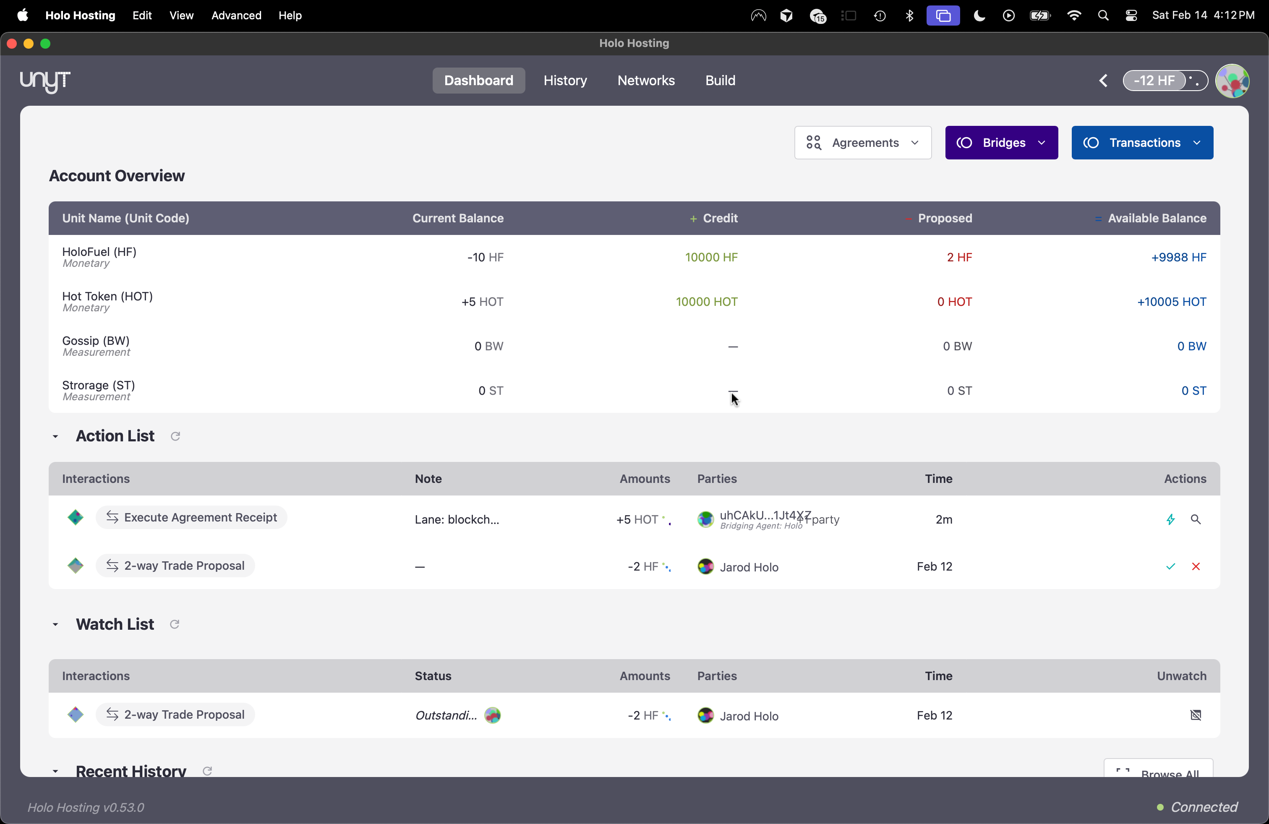
Task: Collapse the Recent History section
Action: tap(55, 771)
